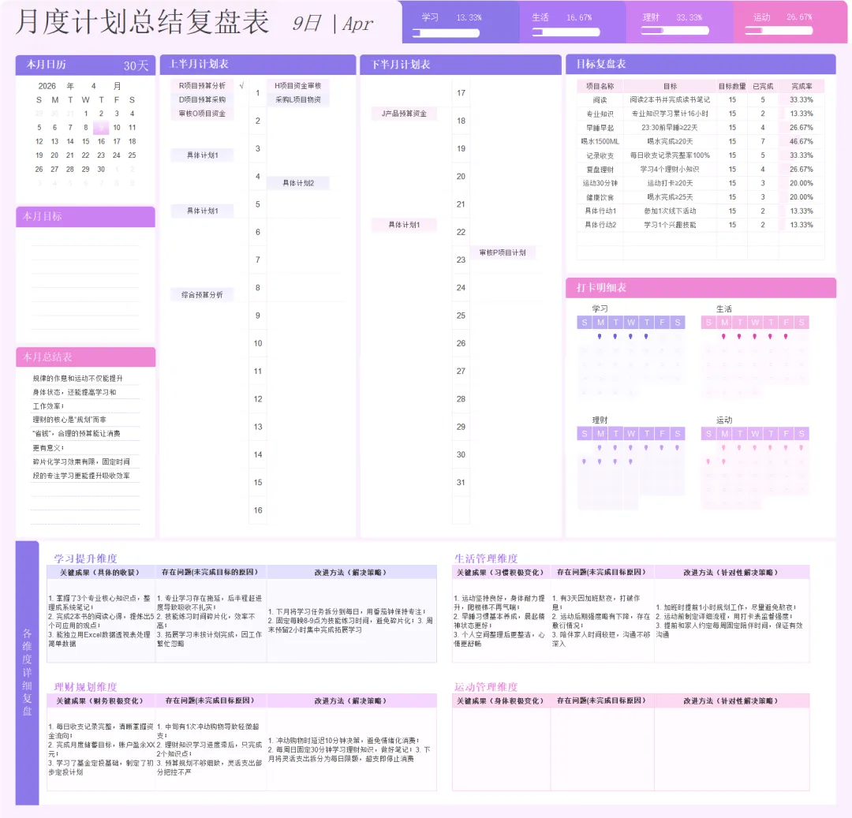Click the 每日收支记录完整率100% goal cell
Image resolution: width=852 pixels, height=818 pixels.
tap(670, 155)
